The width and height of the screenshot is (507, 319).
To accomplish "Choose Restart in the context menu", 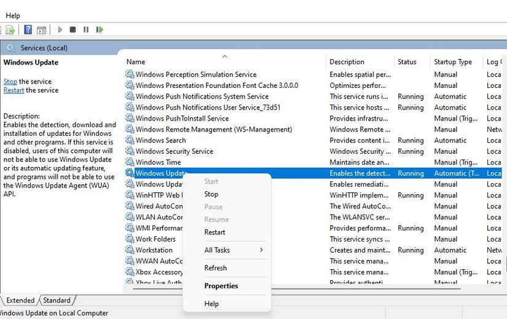I will click(x=214, y=232).
